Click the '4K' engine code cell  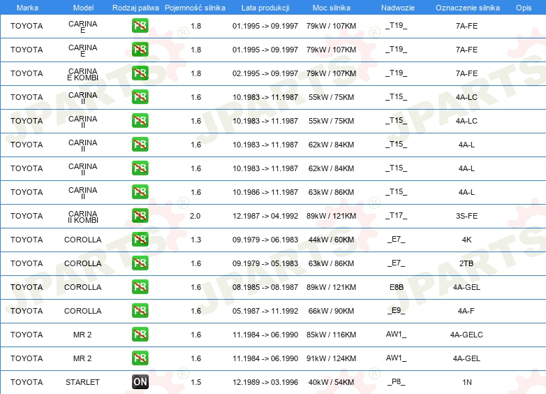[466, 240]
